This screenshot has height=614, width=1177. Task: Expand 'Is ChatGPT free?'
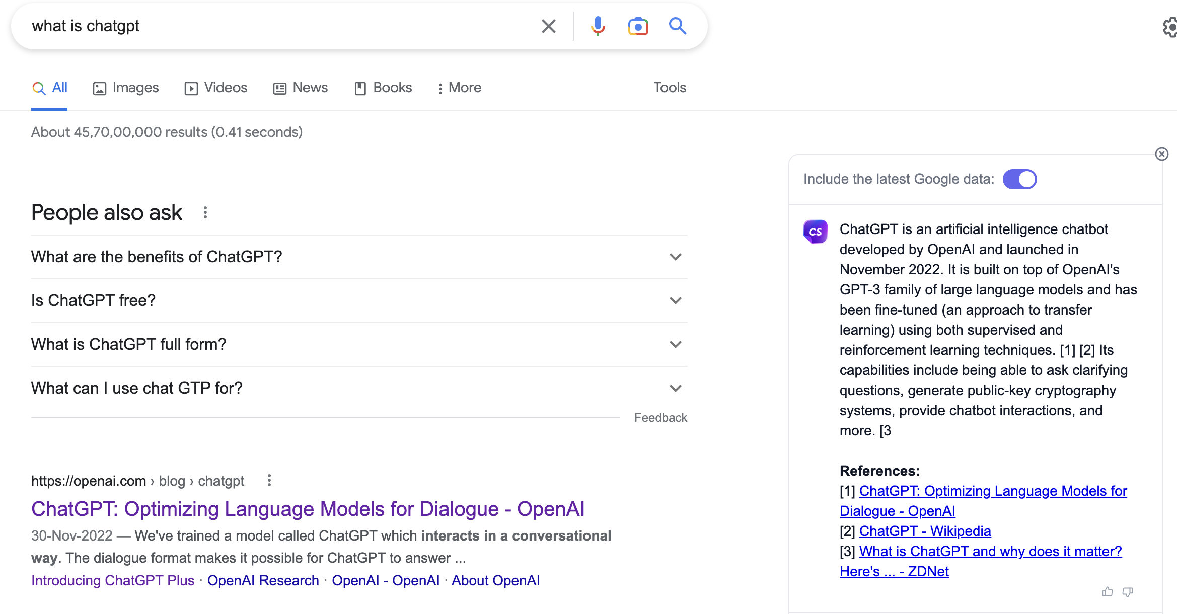pyautogui.click(x=676, y=300)
